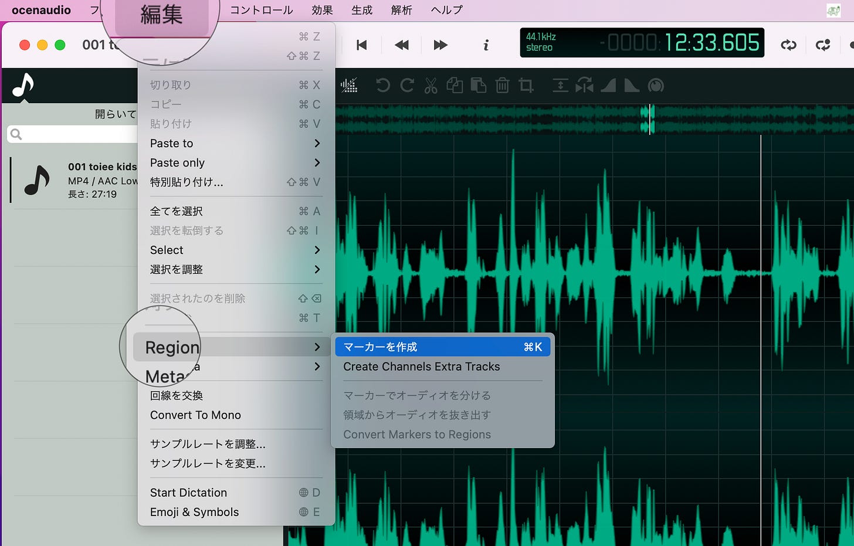Click the 長さ: 27:19 duration text
The height and width of the screenshot is (546, 854).
pyautogui.click(x=92, y=194)
